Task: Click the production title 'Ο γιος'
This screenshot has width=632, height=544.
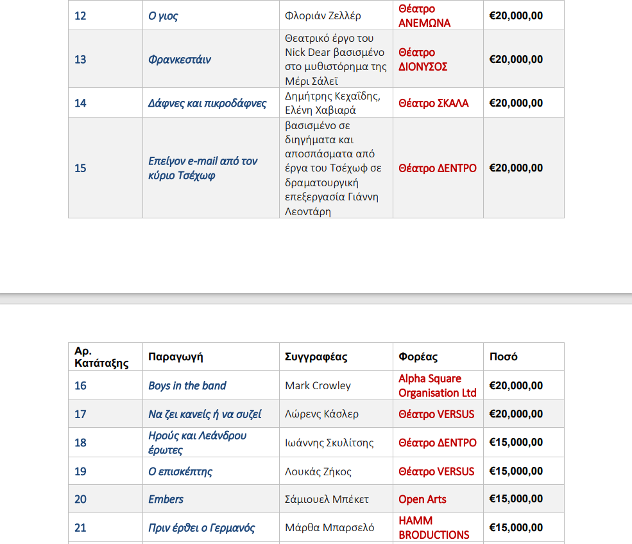Action: [163, 16]
